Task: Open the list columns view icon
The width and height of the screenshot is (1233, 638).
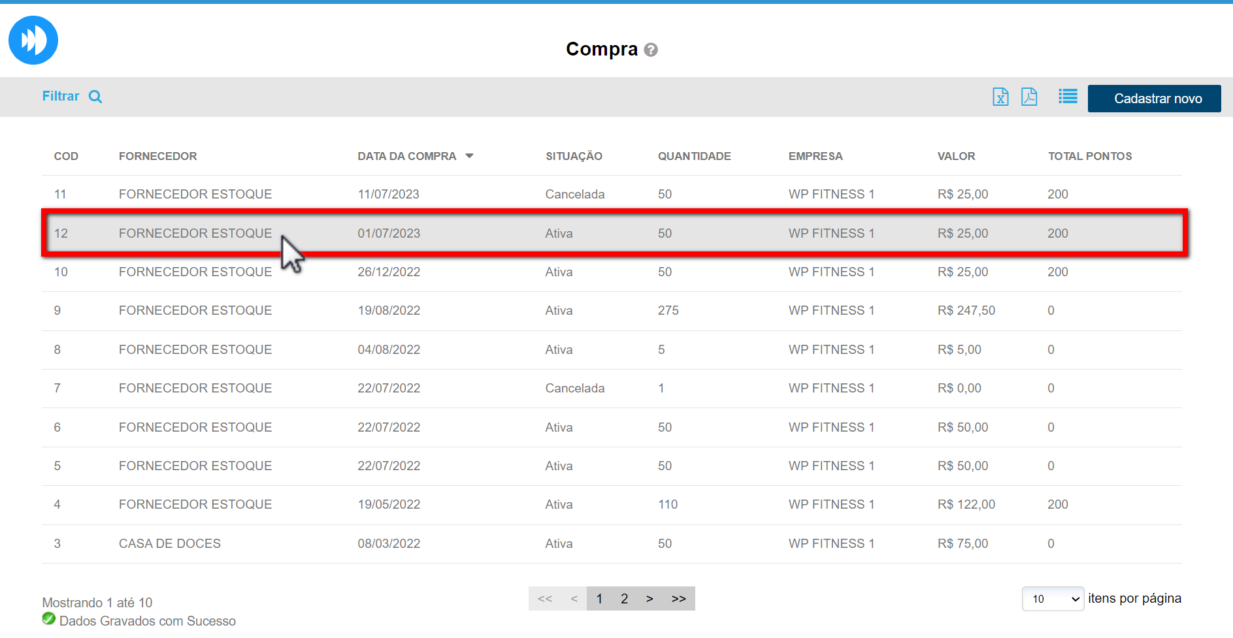Action: point(1068,97)
